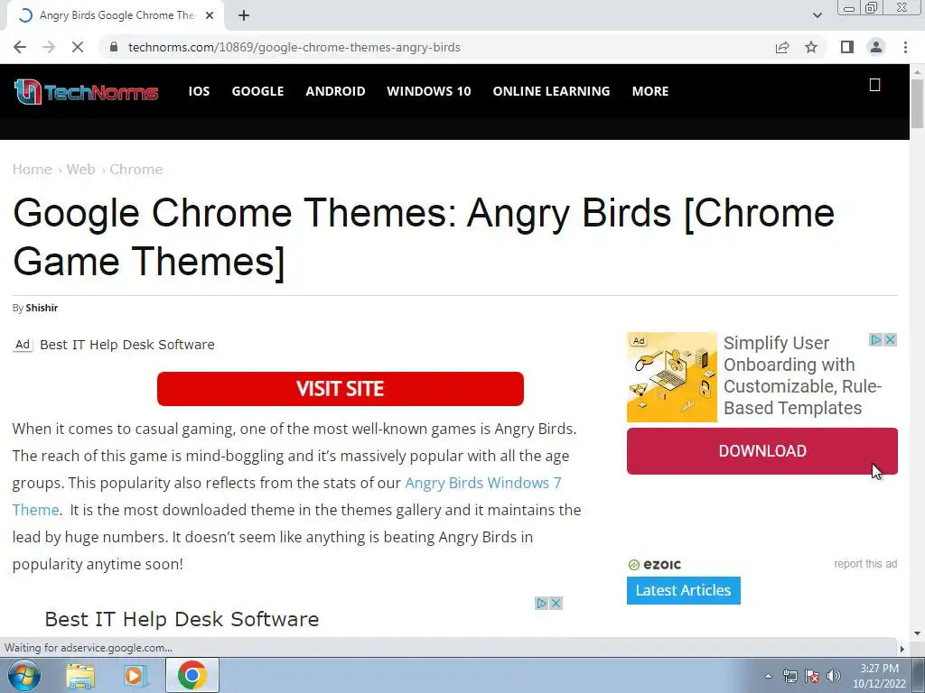Open the Chrome side panel icon

tap(847, 47)
